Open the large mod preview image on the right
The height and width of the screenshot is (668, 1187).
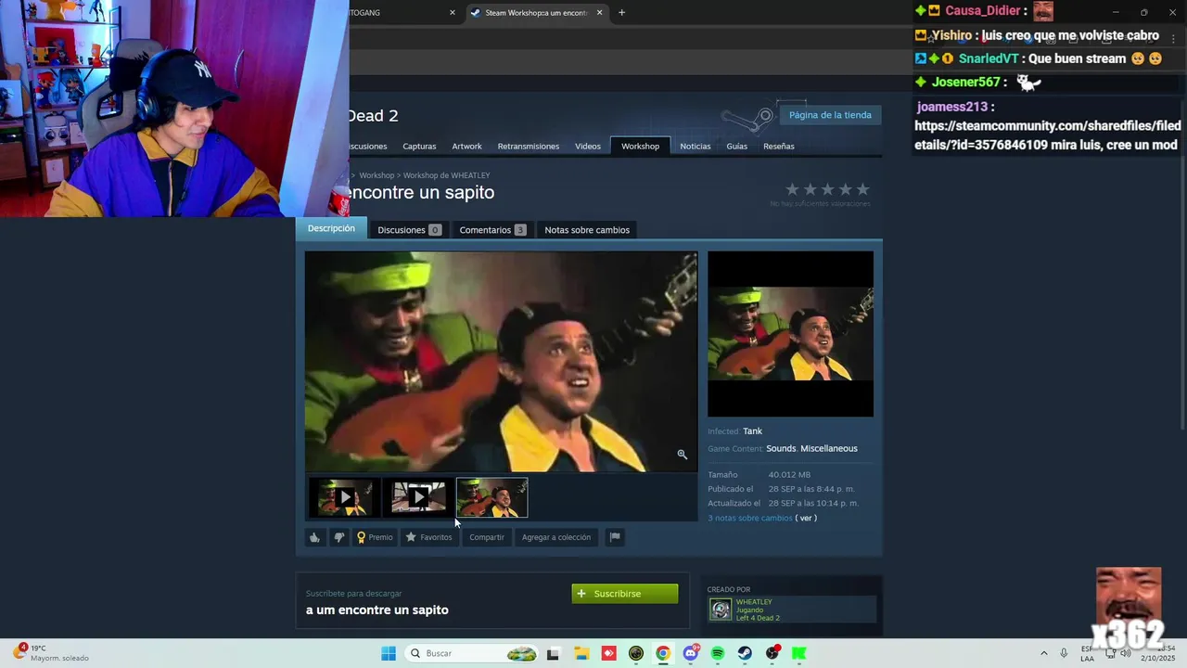(x=790, y=334)
